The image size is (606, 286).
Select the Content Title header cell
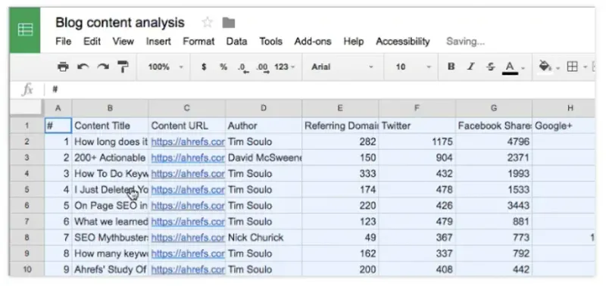(x=110, y=126)
